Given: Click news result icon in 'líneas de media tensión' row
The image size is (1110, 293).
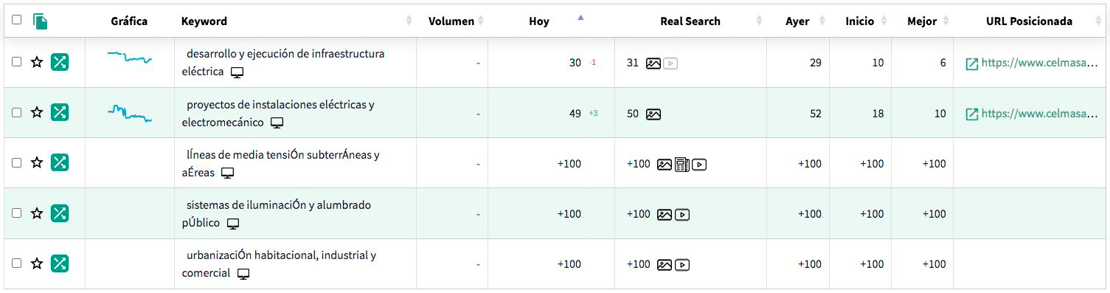Looking at the screenshot, I should click(x=682, y=165).
